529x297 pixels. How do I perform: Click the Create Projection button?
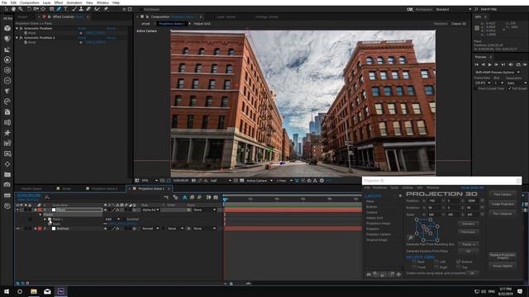coord(503,204)
